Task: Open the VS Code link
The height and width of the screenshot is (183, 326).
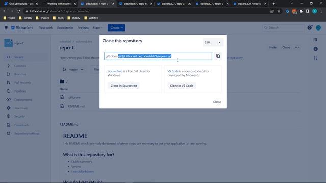Action: 173,71
